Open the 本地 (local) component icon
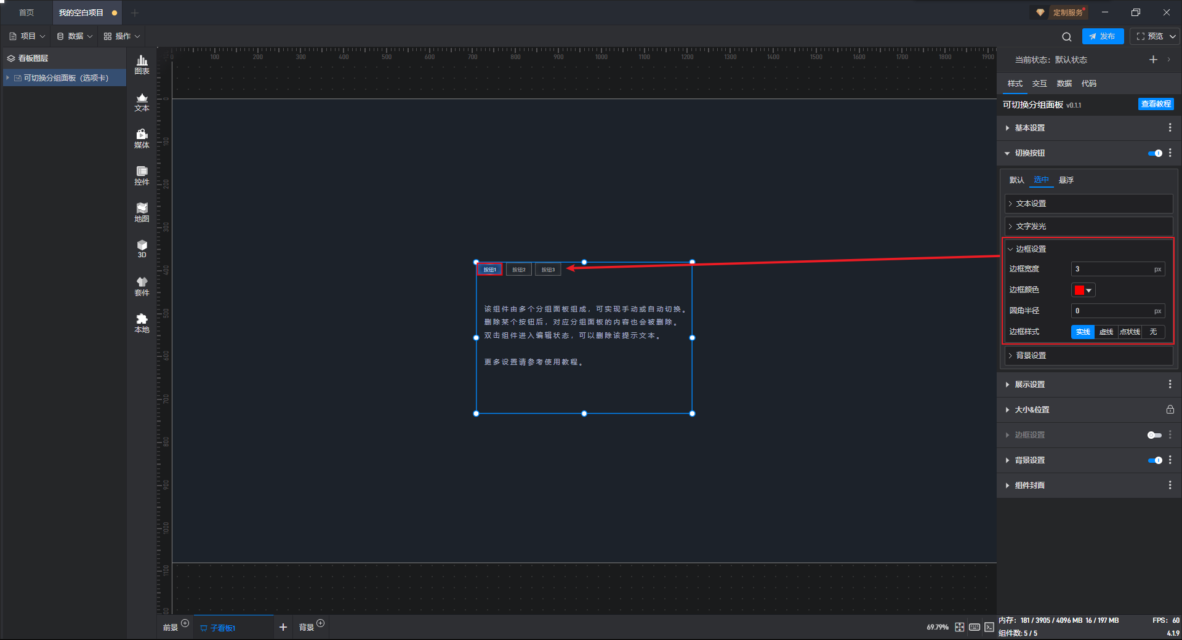The image size is (1182, 640). click(142, 322)
